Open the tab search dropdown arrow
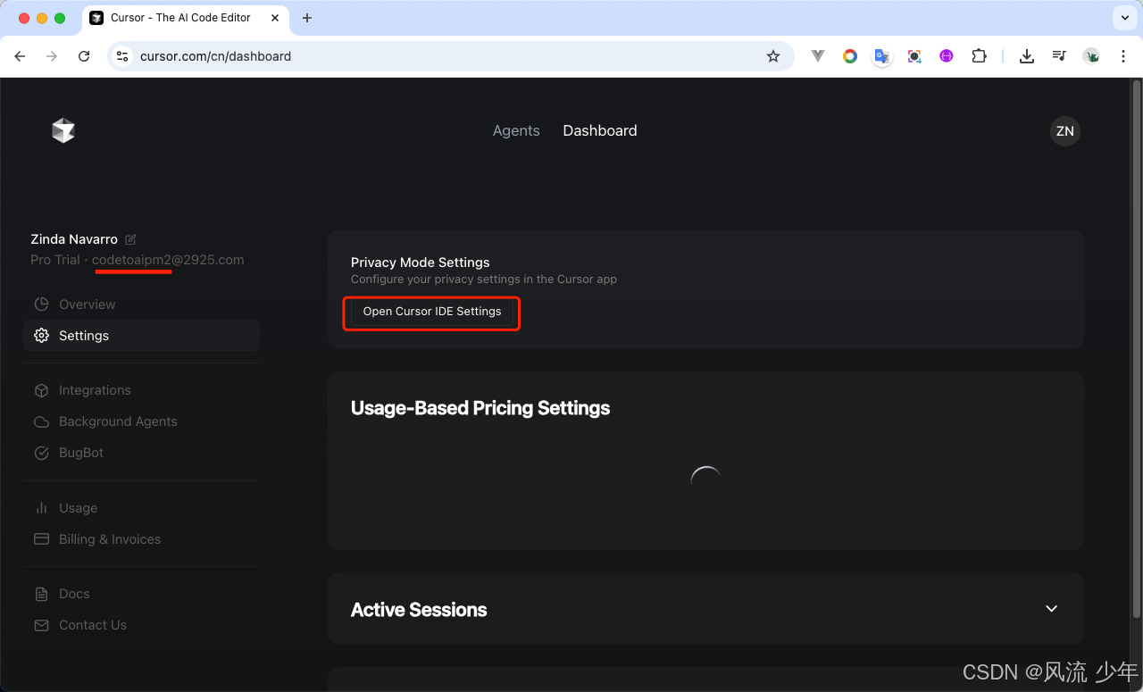 tap(1124, 18)
